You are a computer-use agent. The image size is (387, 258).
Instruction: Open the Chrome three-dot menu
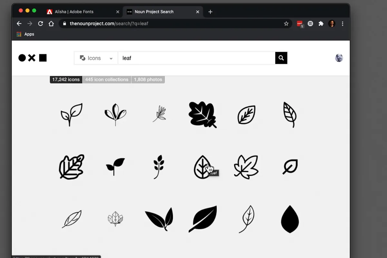(x=342, y=23)
